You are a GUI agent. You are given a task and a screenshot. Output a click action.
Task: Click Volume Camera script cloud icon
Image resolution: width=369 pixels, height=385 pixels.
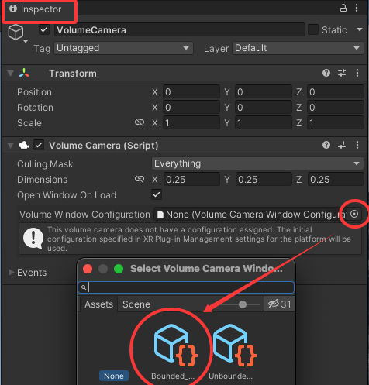(x=24, y=145)
